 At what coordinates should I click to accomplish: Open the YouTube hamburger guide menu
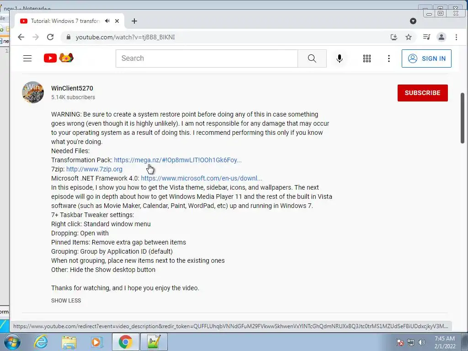point(27,58)
